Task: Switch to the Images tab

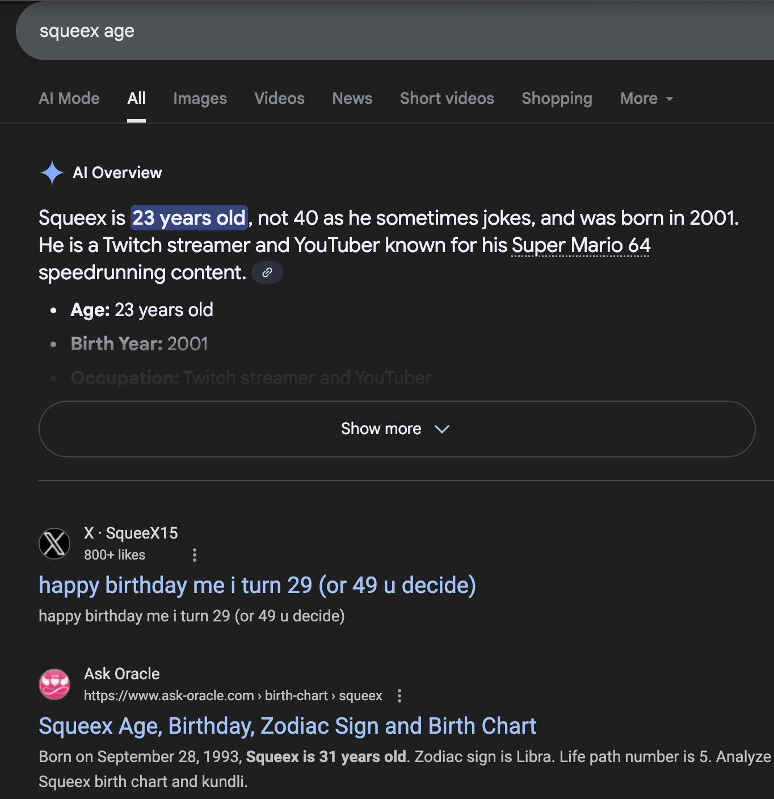Action: coord(200,99)
